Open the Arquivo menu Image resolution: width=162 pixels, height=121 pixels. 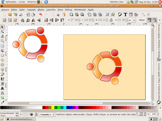5,10
